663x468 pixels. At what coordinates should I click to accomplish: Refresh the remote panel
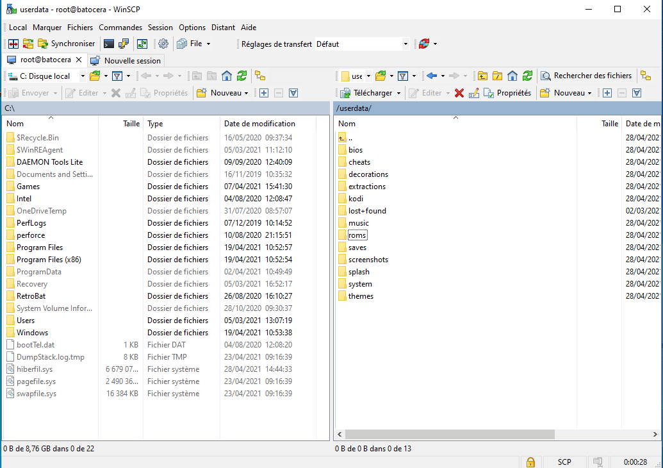coord(527,76)
